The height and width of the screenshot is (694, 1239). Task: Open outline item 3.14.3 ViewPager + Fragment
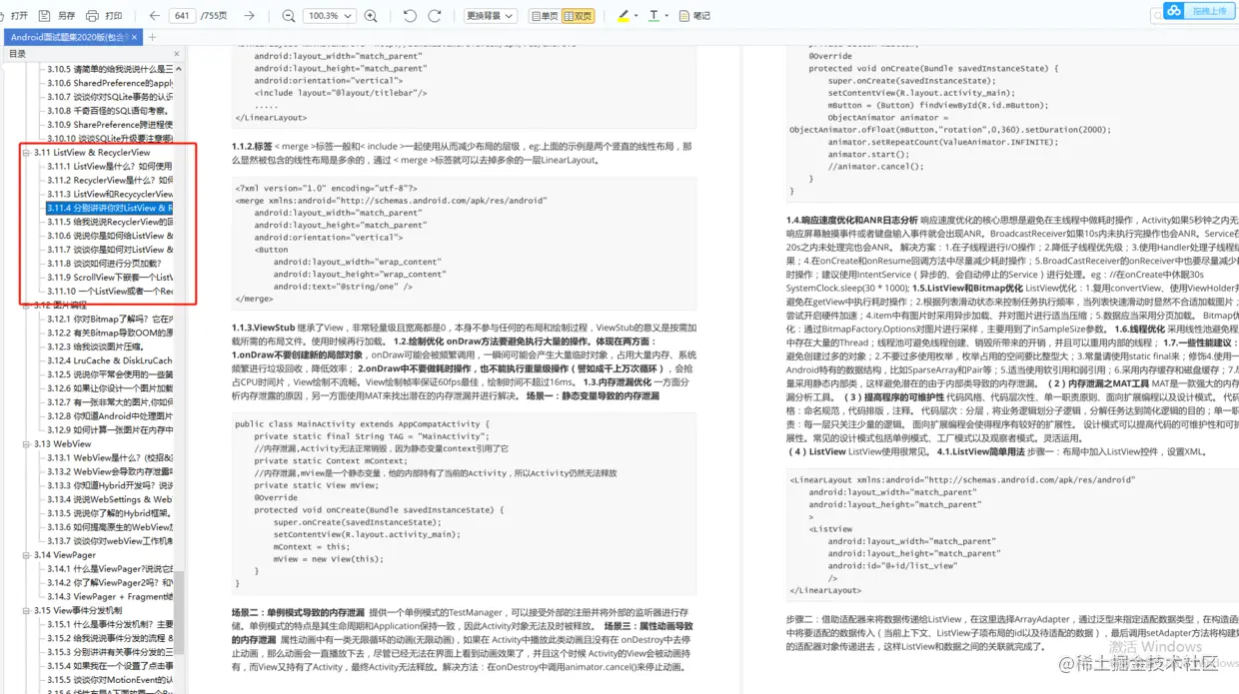110,596
